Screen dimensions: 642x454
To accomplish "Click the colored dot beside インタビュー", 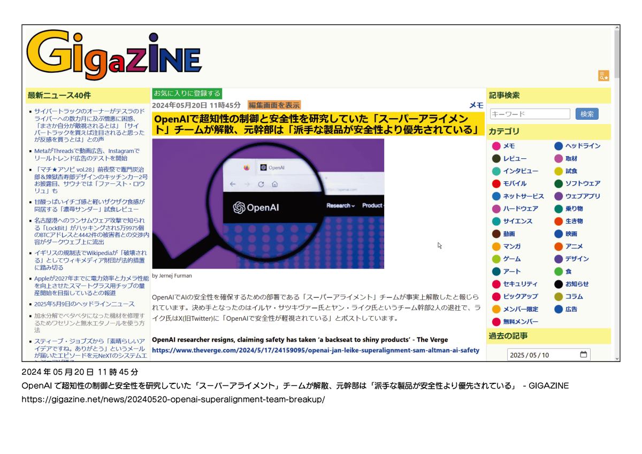I will pos(496,171).
